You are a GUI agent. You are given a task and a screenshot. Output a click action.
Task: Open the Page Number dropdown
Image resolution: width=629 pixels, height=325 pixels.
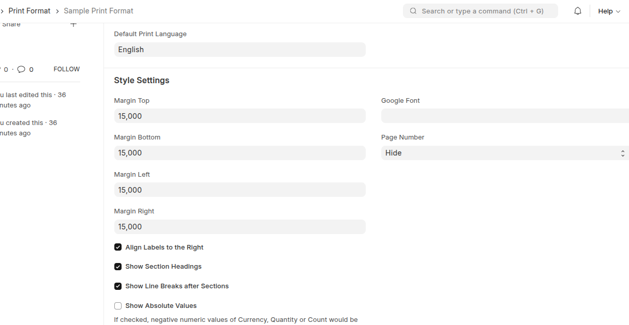click(x=505, y=153)
